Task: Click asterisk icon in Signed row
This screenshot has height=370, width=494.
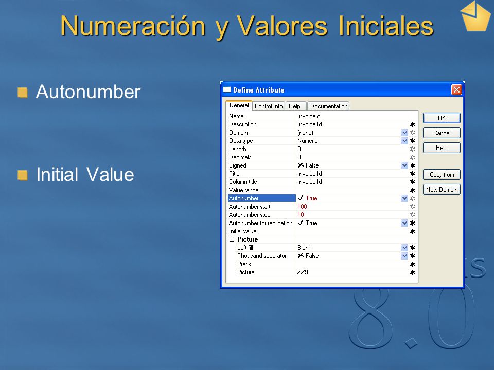Action: (x=412, y=165)
